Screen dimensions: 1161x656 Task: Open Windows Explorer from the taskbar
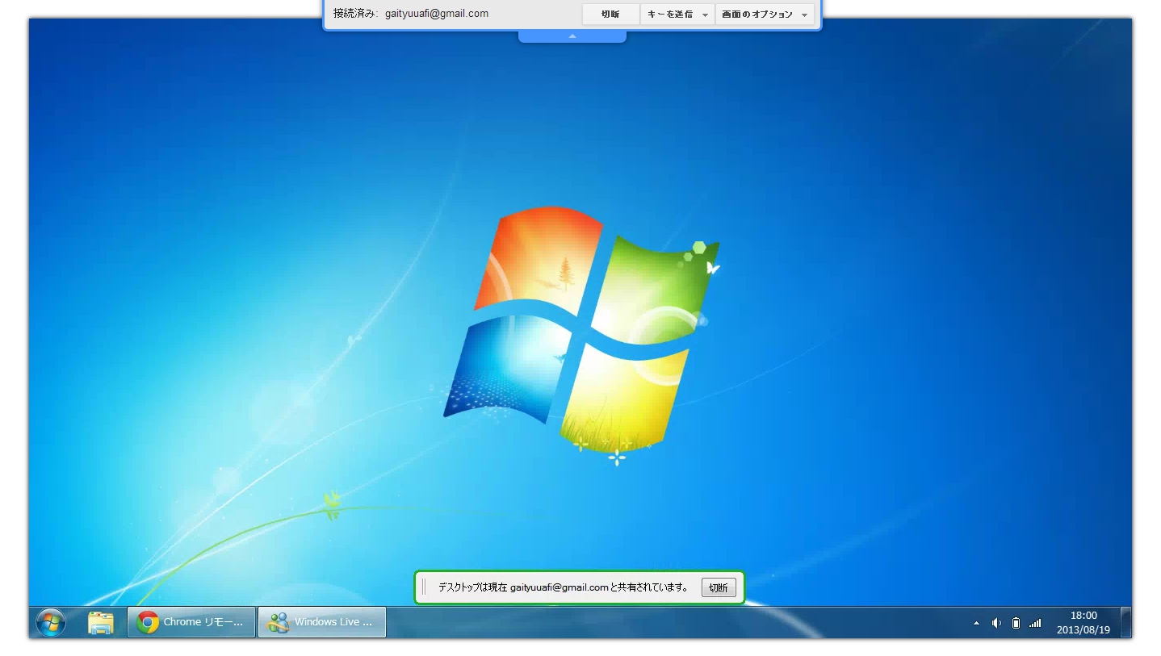101,622
